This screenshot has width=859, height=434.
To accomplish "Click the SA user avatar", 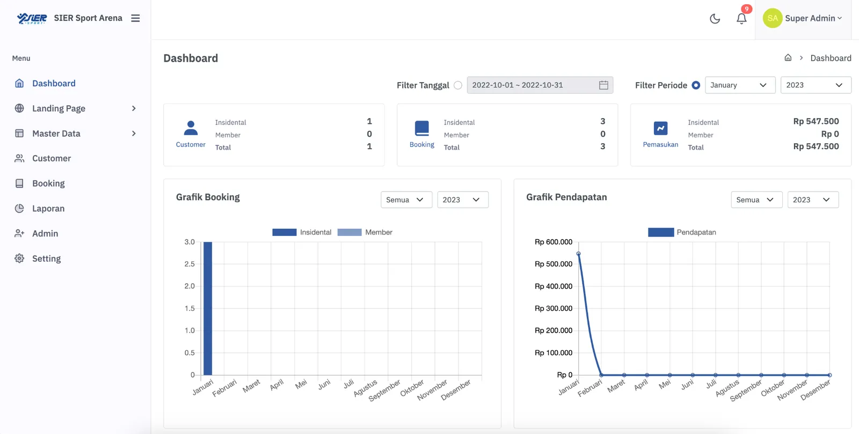I will click(x=773, y=18).
